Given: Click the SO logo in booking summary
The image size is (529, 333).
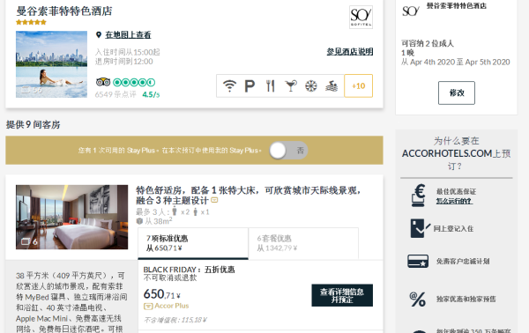Looking at the screenshot, I should pos(411,11).
